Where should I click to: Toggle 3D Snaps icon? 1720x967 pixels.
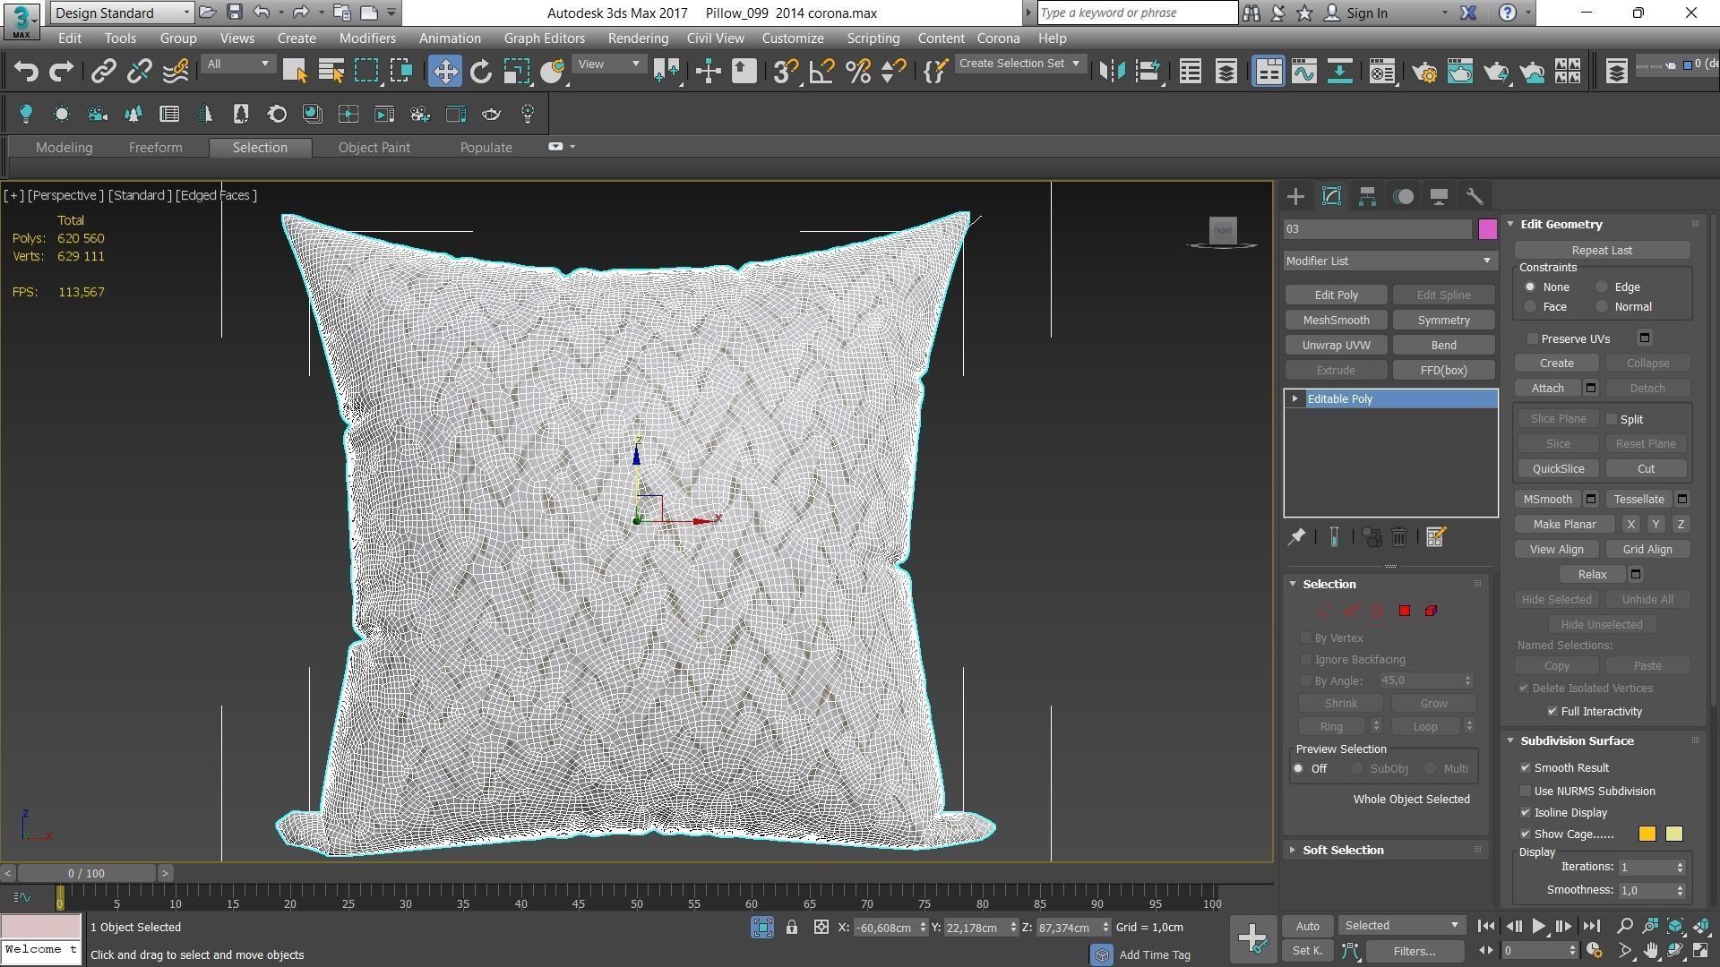click(x=785, y=72)
